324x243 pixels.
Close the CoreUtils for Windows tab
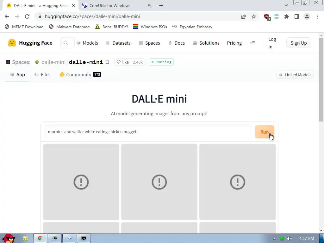click(x=149, y=6)
